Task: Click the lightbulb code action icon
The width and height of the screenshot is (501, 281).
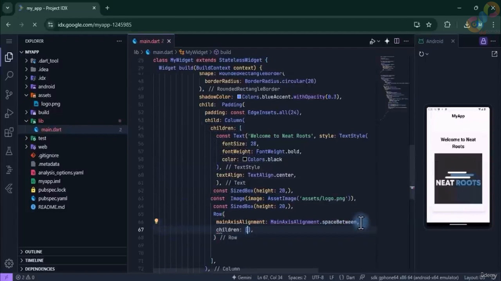Action: [156, 221]
